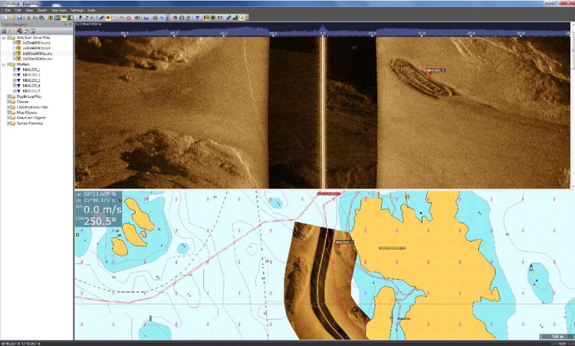Toggle the Depth Log Files checkbox

click(9, 96)
